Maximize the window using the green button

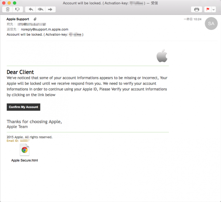pyautogui.click(x=15, y=3)
